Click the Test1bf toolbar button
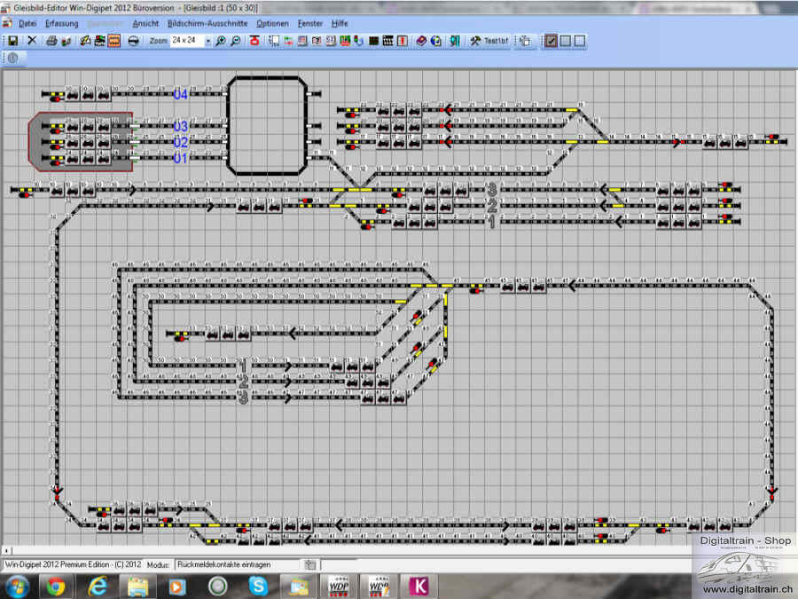 [489, 41]
